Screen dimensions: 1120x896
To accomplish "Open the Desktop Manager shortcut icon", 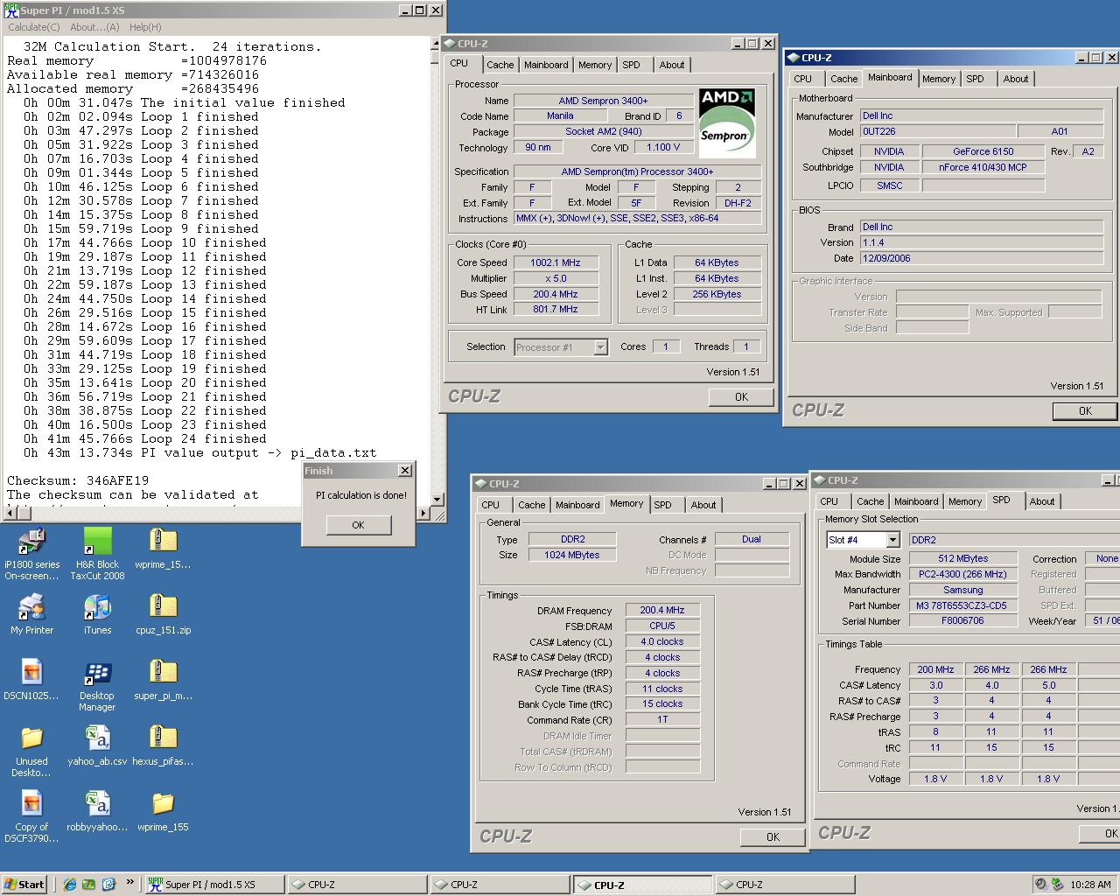I will [97, 673].
